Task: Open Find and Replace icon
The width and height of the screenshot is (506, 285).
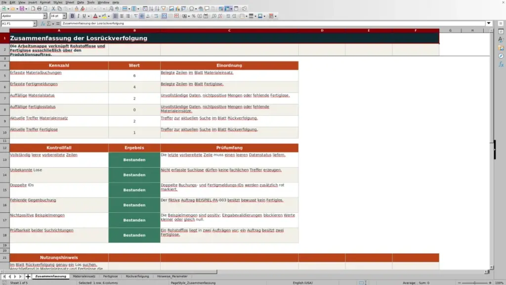Action: (111, 9)
